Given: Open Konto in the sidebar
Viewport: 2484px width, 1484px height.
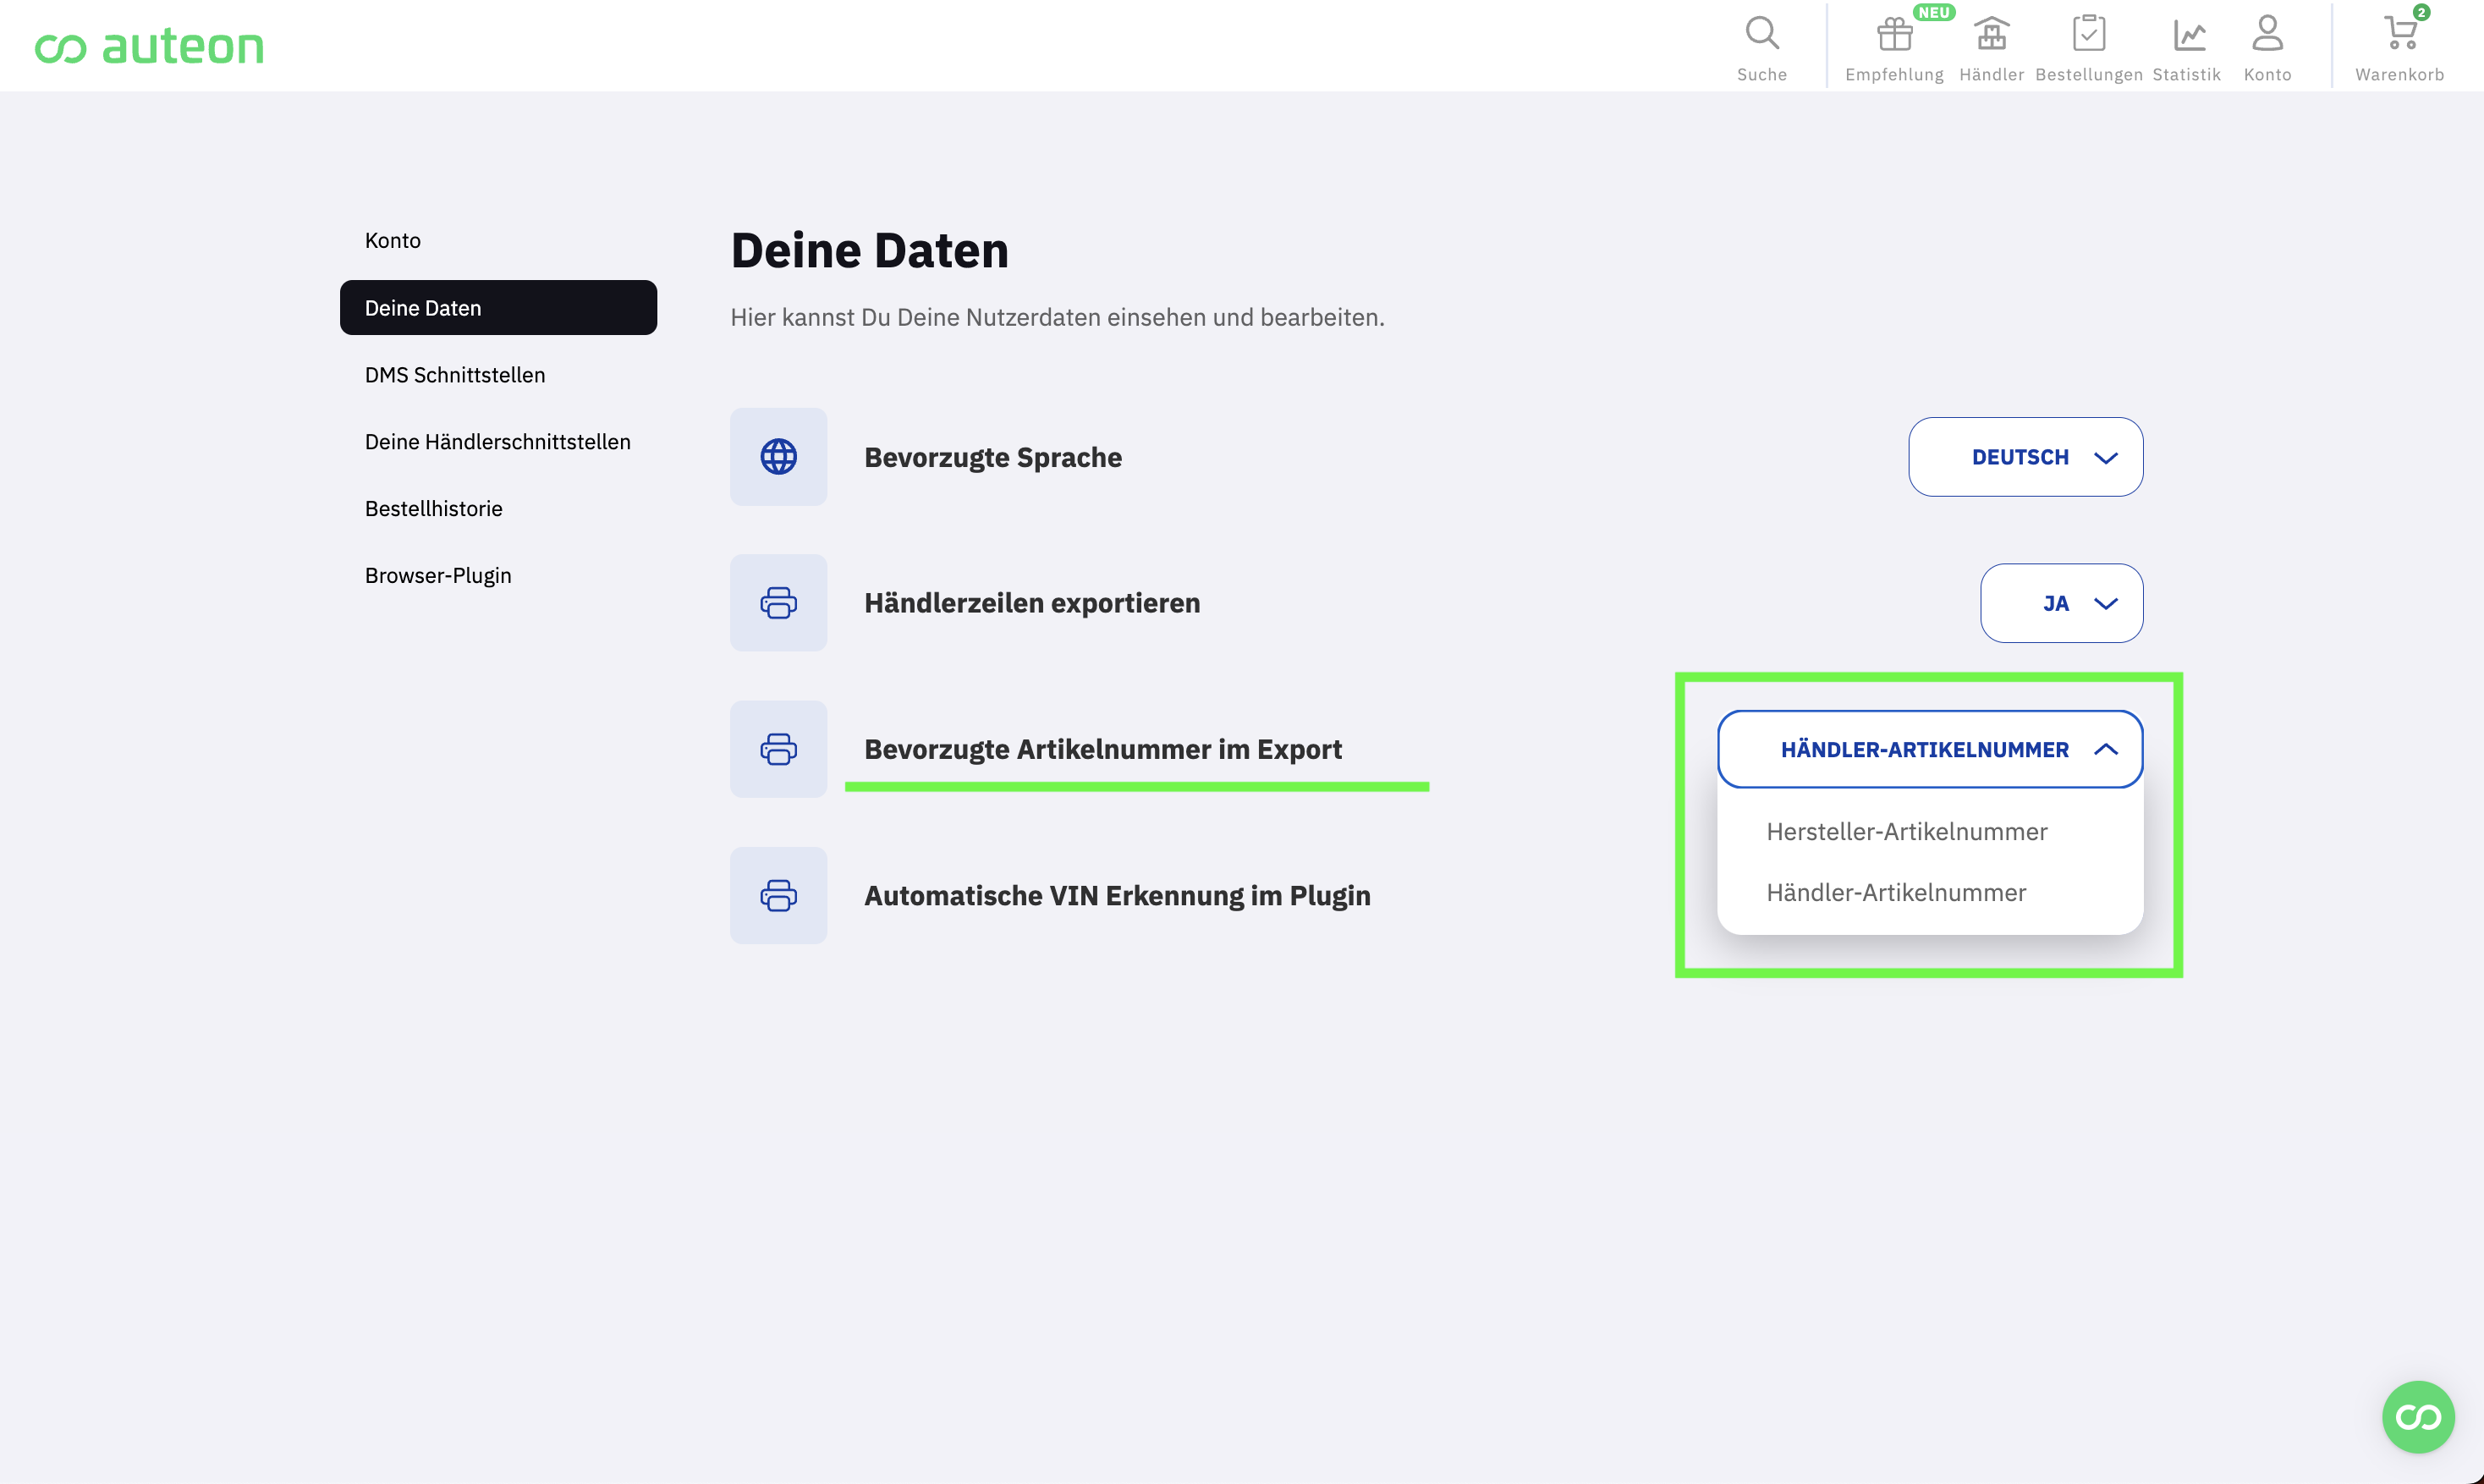Looking at the screenshot, I should (393, 240).
